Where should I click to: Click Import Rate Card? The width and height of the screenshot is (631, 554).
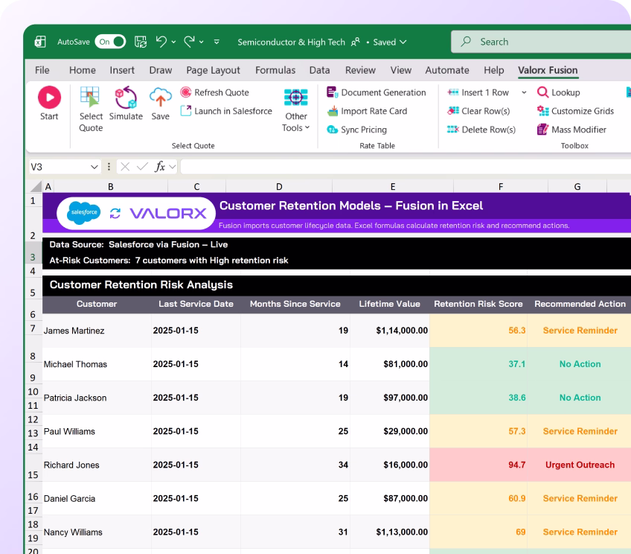367,111
